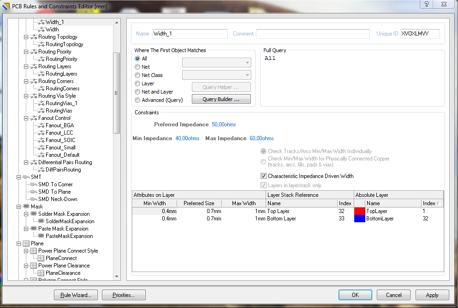
Task: Collapse the Plane tree node
Action: click(x=19, y=243)
